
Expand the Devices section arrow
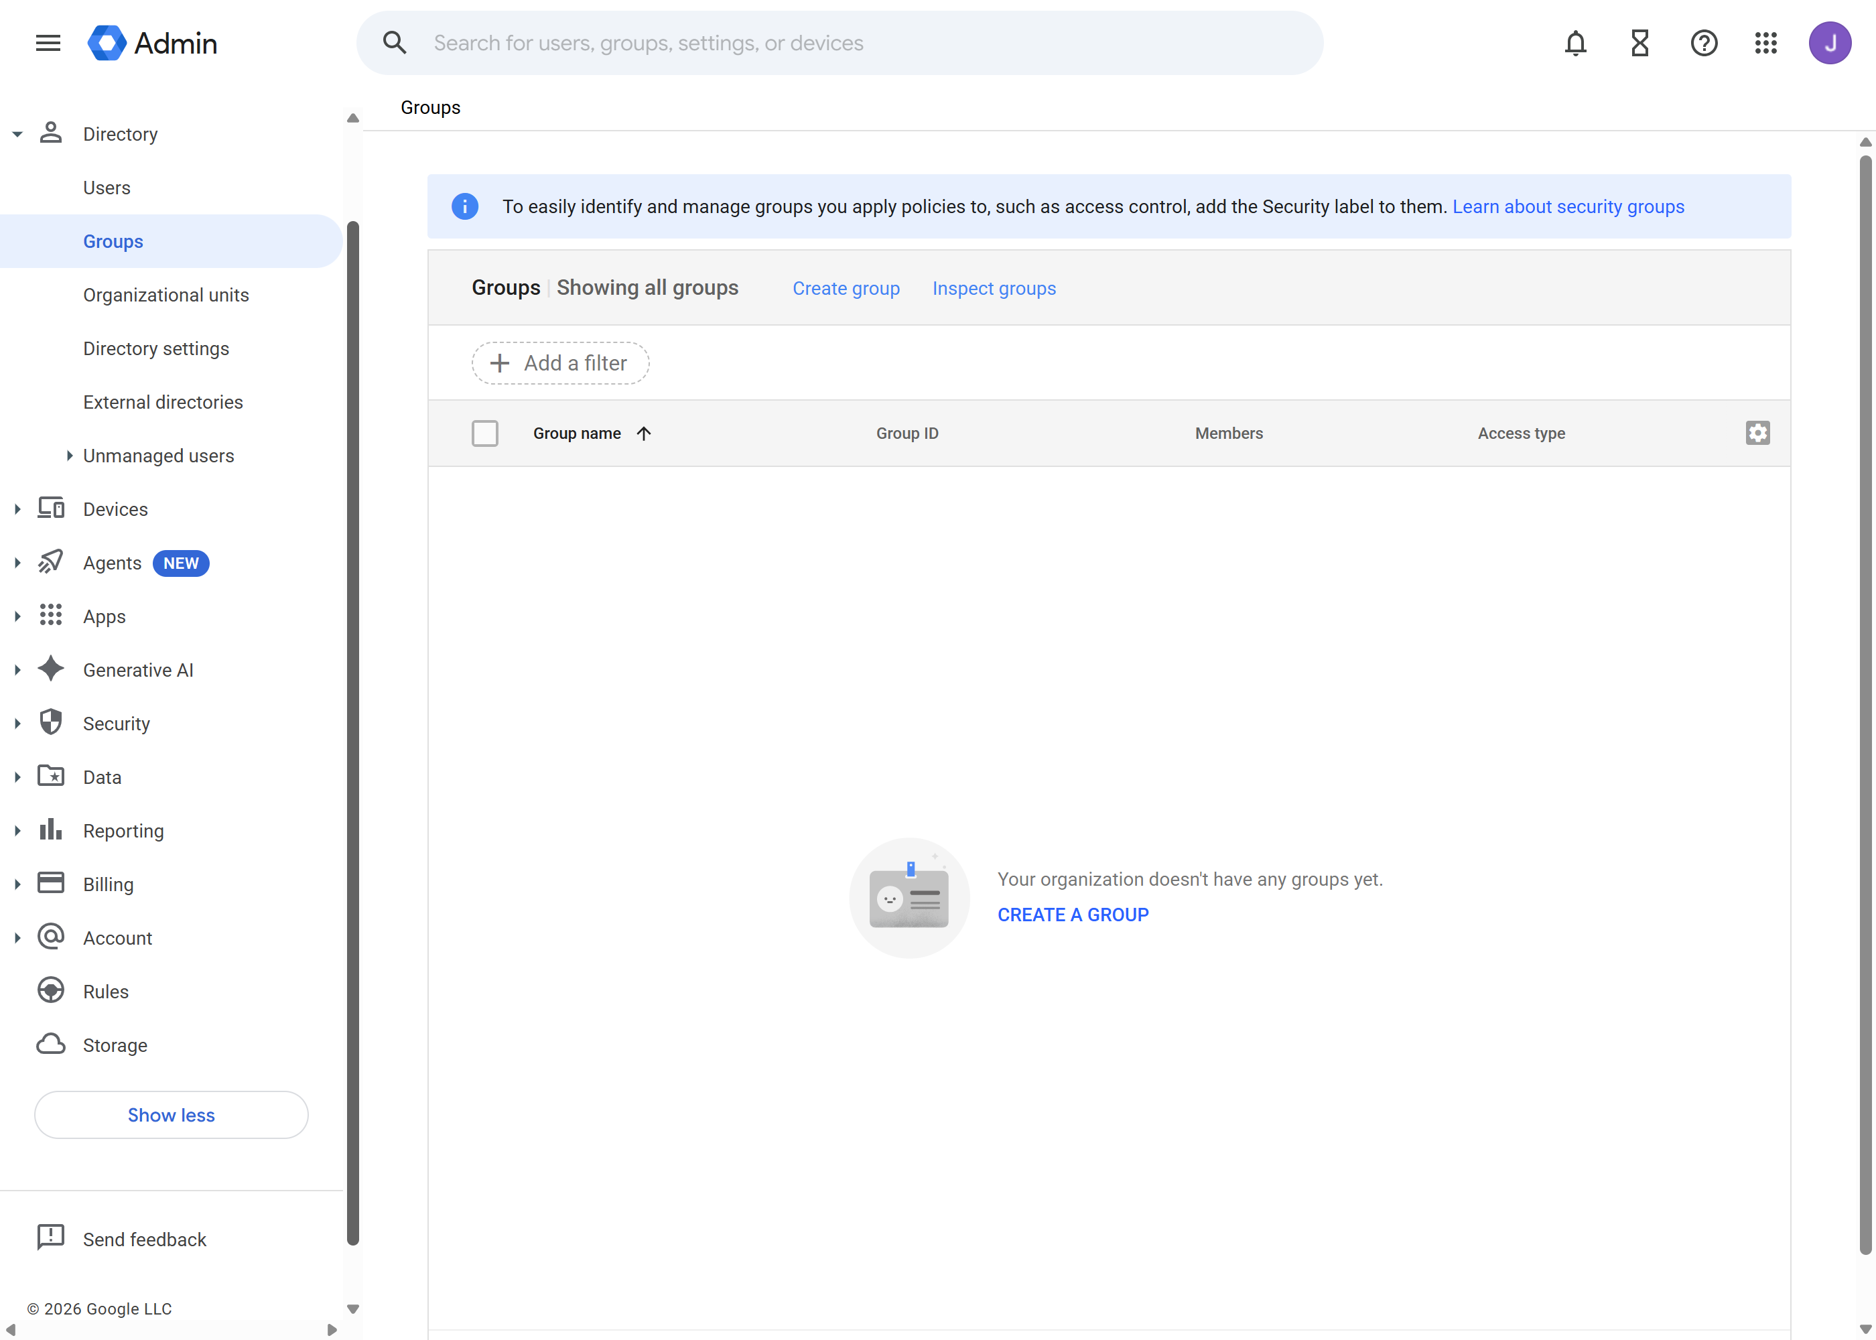(x=17, y=509)
